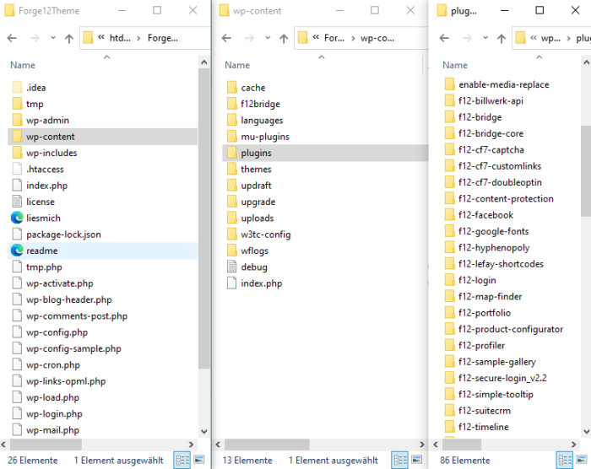Screen dimensions: 591x469
Task: Select the f12-timeline folder icon
Action: [449, 427]
